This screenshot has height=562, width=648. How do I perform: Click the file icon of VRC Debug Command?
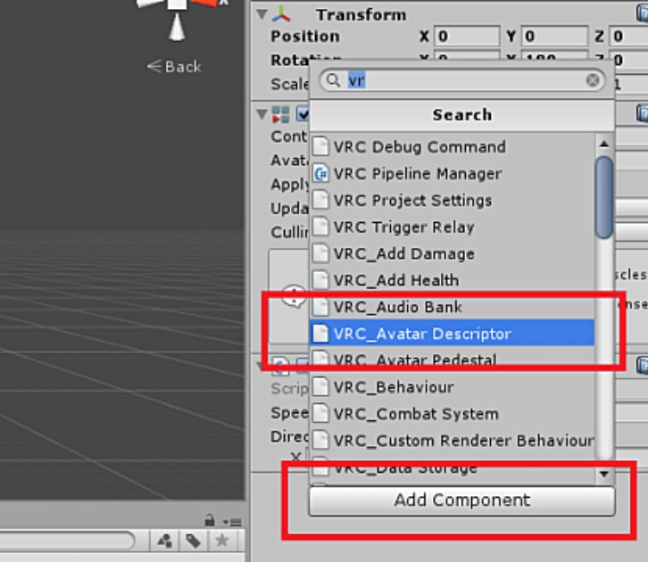320,146
